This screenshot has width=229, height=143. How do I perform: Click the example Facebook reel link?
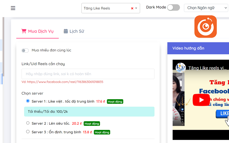click(65, 82)
